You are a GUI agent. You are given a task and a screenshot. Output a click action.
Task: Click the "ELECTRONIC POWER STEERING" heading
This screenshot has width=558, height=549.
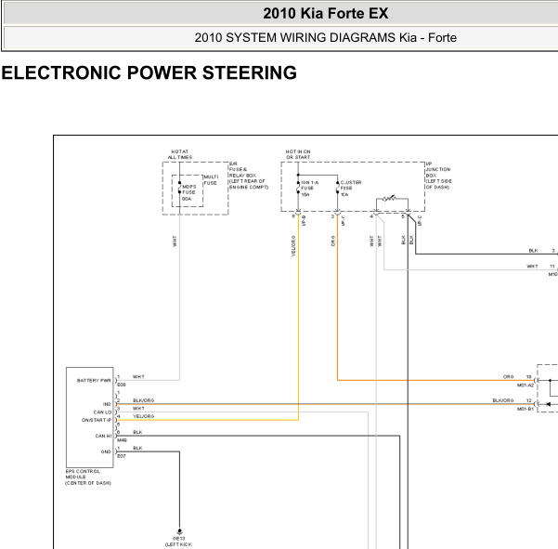(149, 73)
